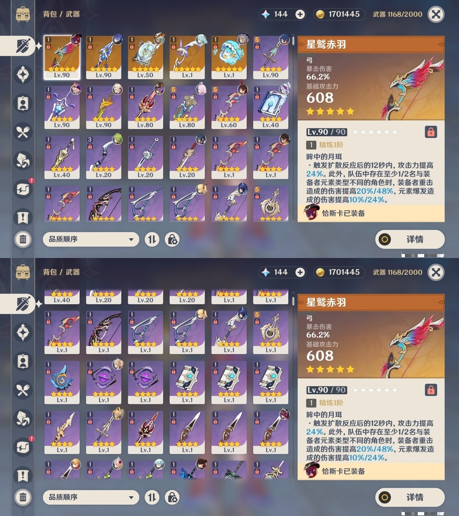Click the 详情 details button in upper screenshot
This screenshot has width=459, height=516.
click(410, 239)
